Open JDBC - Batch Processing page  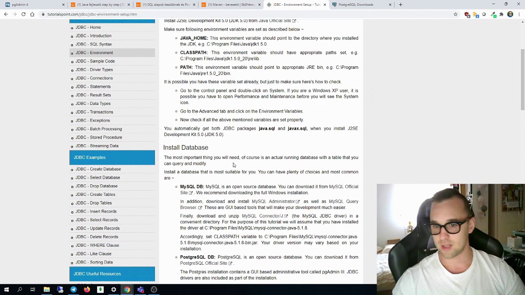[98, 129]
